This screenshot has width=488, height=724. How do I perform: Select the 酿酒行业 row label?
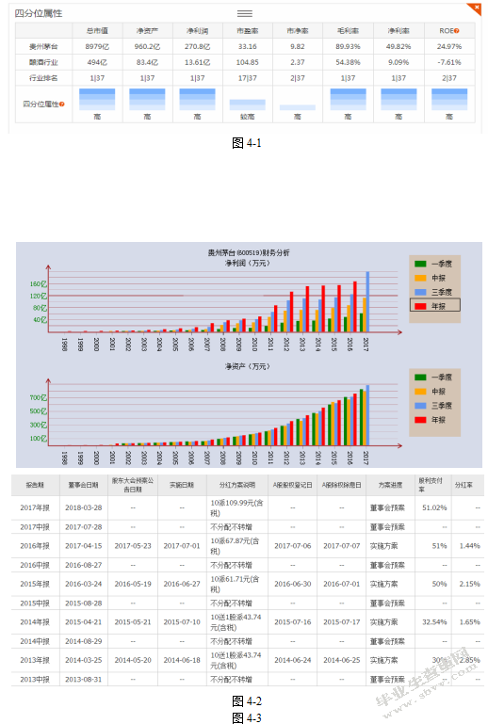[x=43, y=62]
